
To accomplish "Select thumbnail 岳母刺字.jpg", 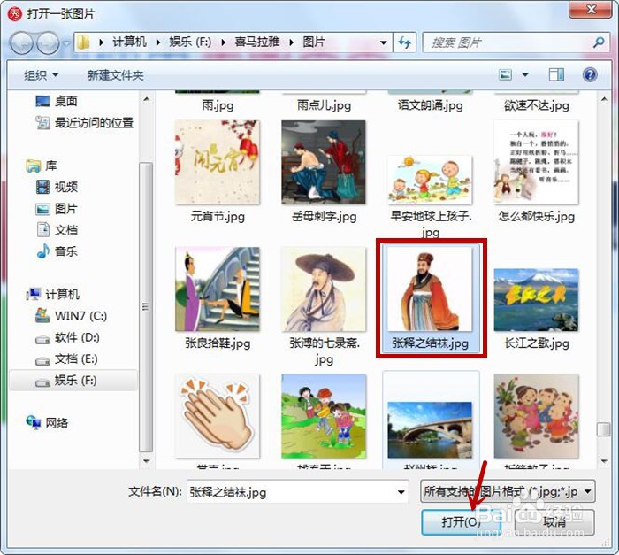I will pos(324,163).
